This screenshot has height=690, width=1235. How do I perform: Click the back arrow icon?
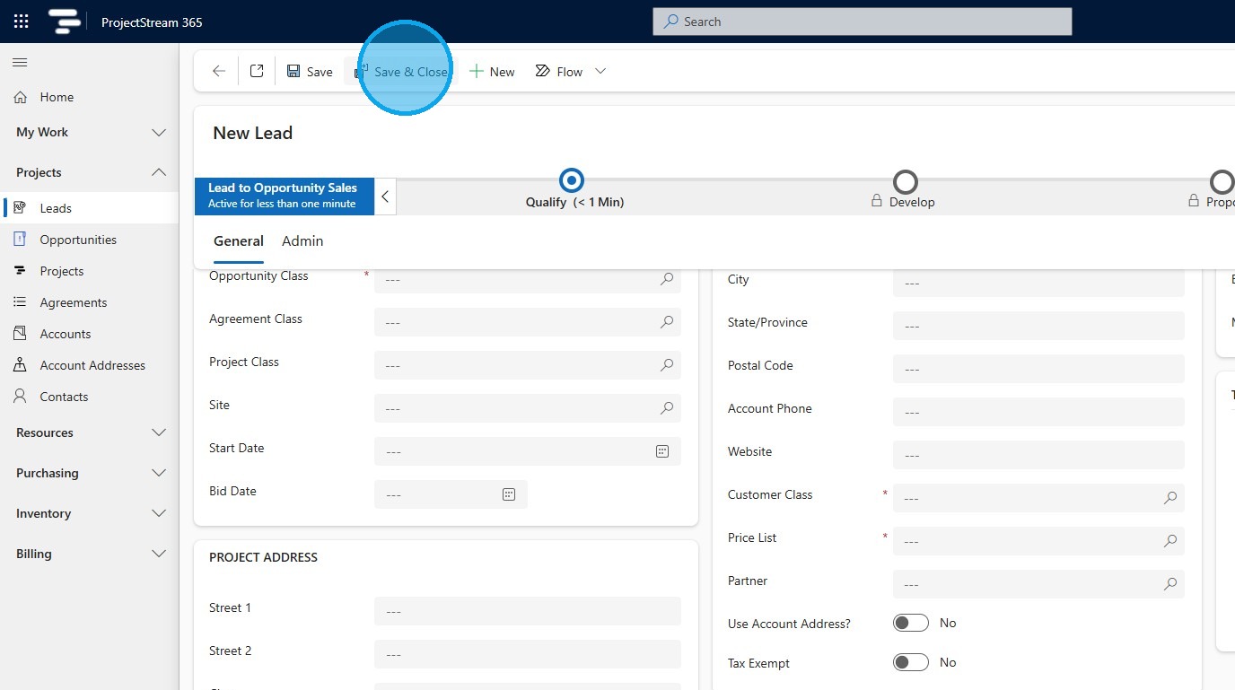point(219,72)
